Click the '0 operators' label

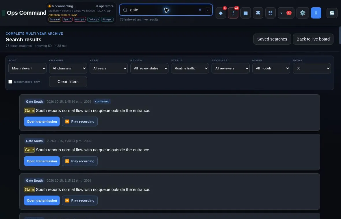(x=105, y=6)
